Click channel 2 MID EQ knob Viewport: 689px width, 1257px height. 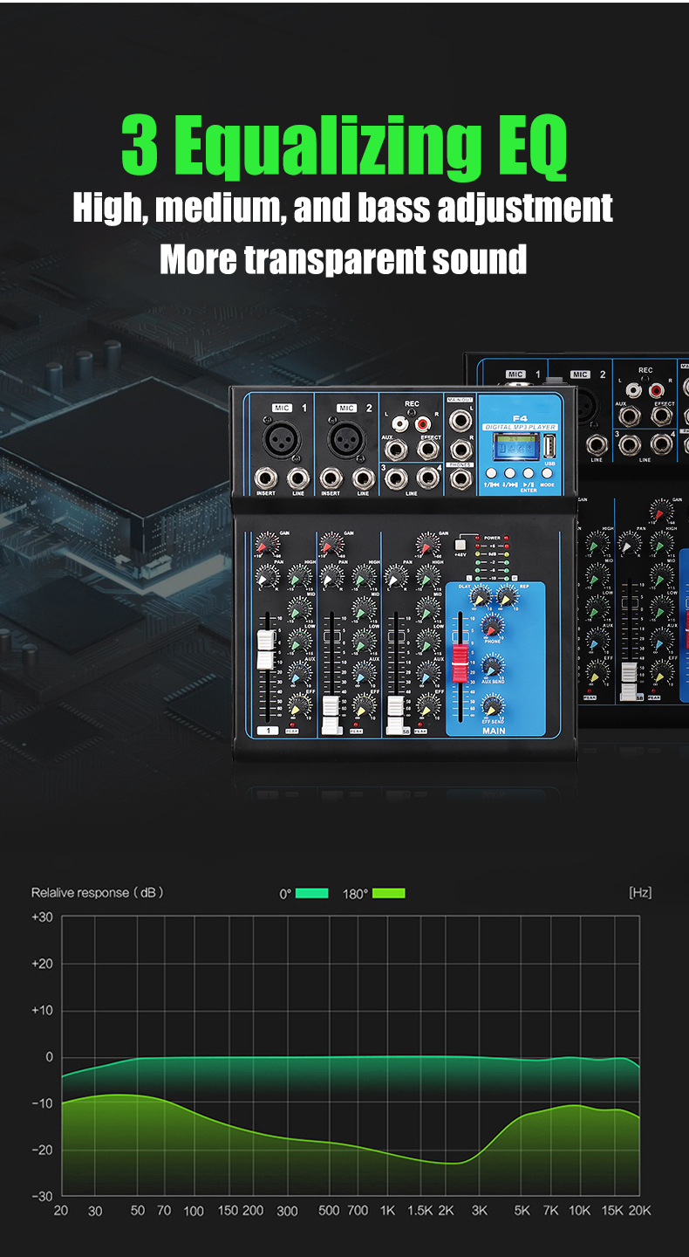[364, 609]
